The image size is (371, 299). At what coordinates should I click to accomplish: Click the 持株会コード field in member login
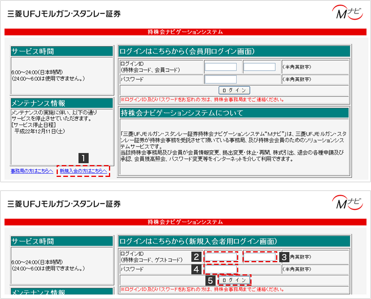221,67
